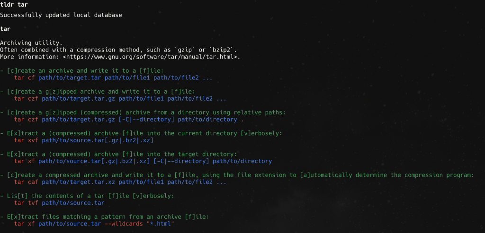Screen dimensions: 485x233
Task: Click the 'tar xvf' command text
Action: [x=27, y=140]
